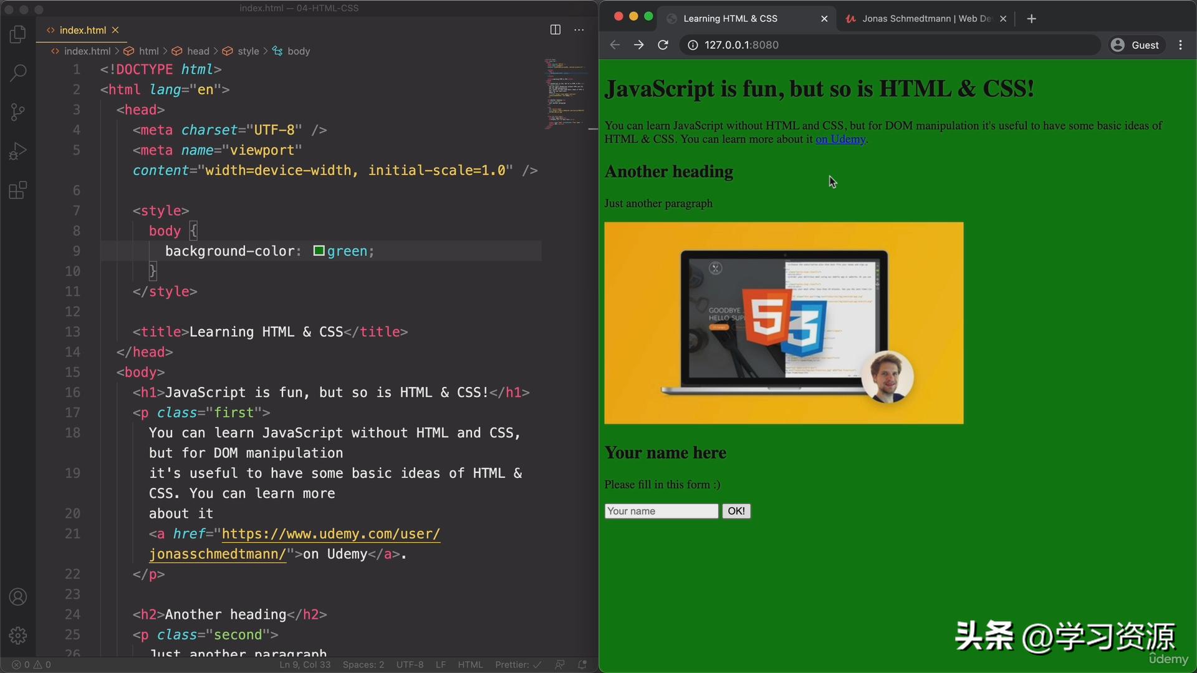
Task: Open the Search panel in VS Code
Action: click(x=18, y=73)
